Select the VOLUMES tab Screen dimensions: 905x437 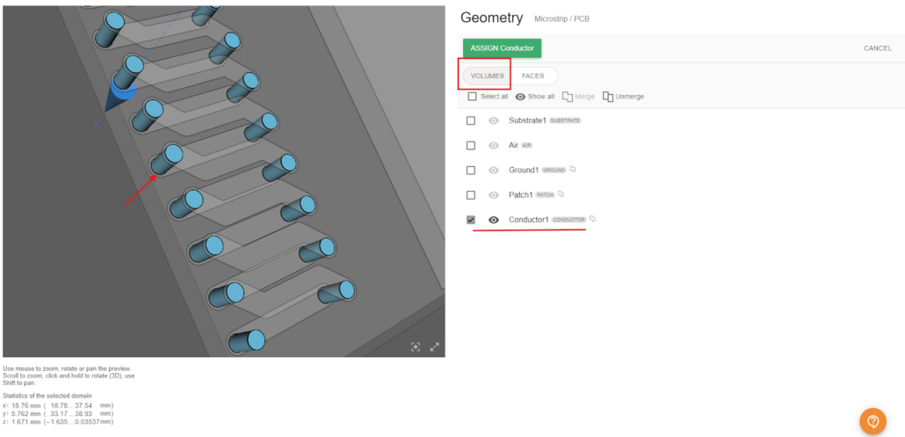point(487,76)
